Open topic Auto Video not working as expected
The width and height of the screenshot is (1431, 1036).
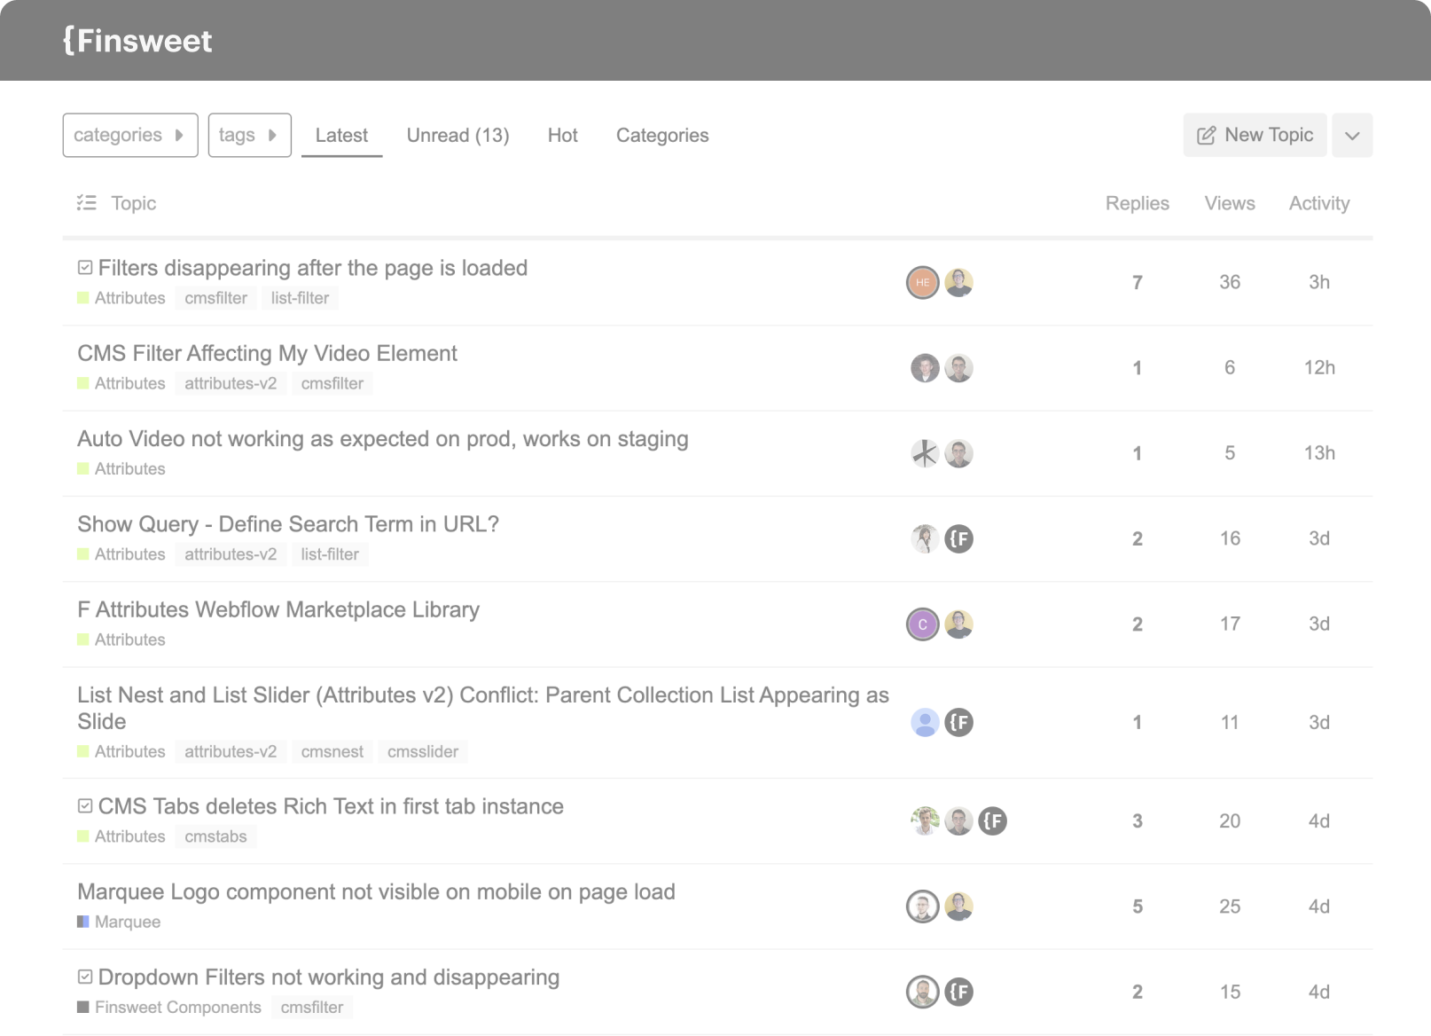(382, 439)
